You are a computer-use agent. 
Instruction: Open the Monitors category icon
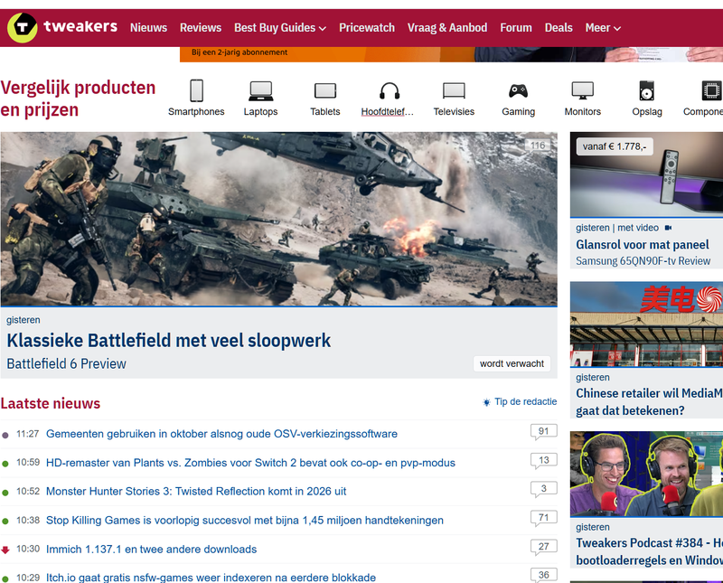point(583,91)
